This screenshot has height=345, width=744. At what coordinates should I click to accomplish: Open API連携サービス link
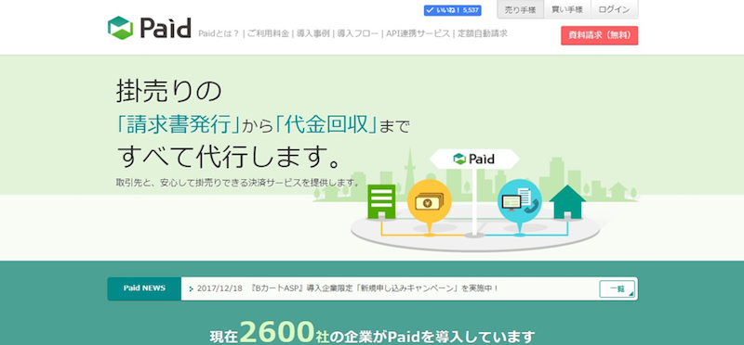[418, 33]
